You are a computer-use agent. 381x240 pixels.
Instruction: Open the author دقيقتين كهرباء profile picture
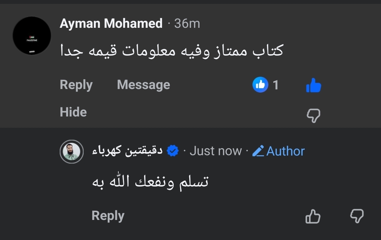(72, 152)
